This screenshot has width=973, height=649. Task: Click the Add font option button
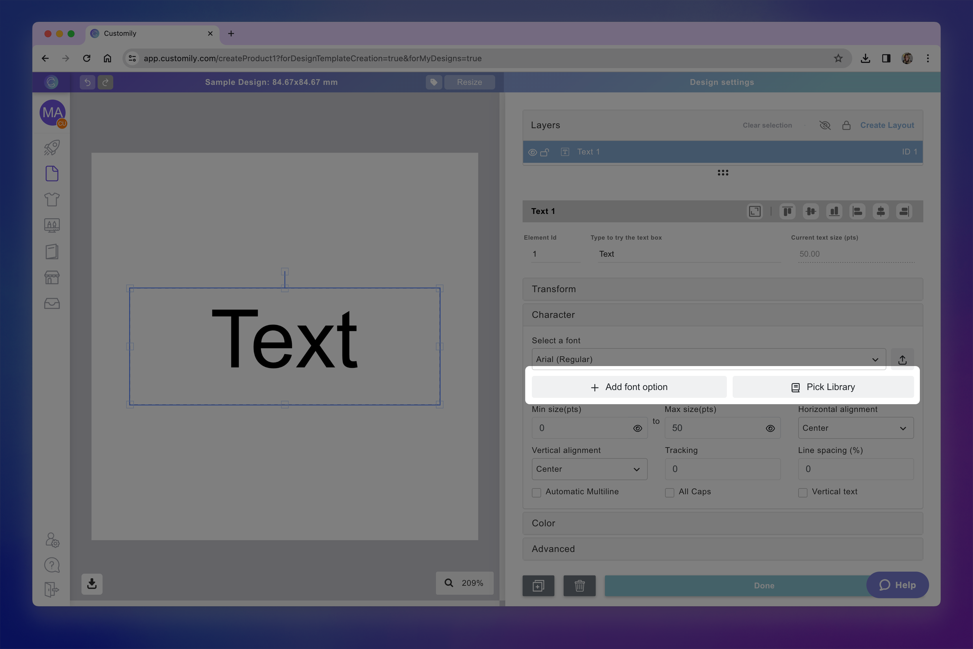click(629, 387)
